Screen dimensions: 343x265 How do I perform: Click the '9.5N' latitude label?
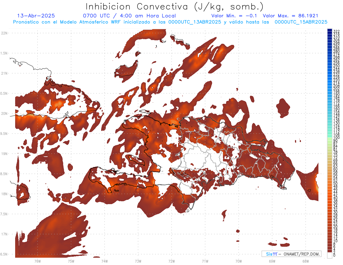pyautogui.click(x=4, y=134)
